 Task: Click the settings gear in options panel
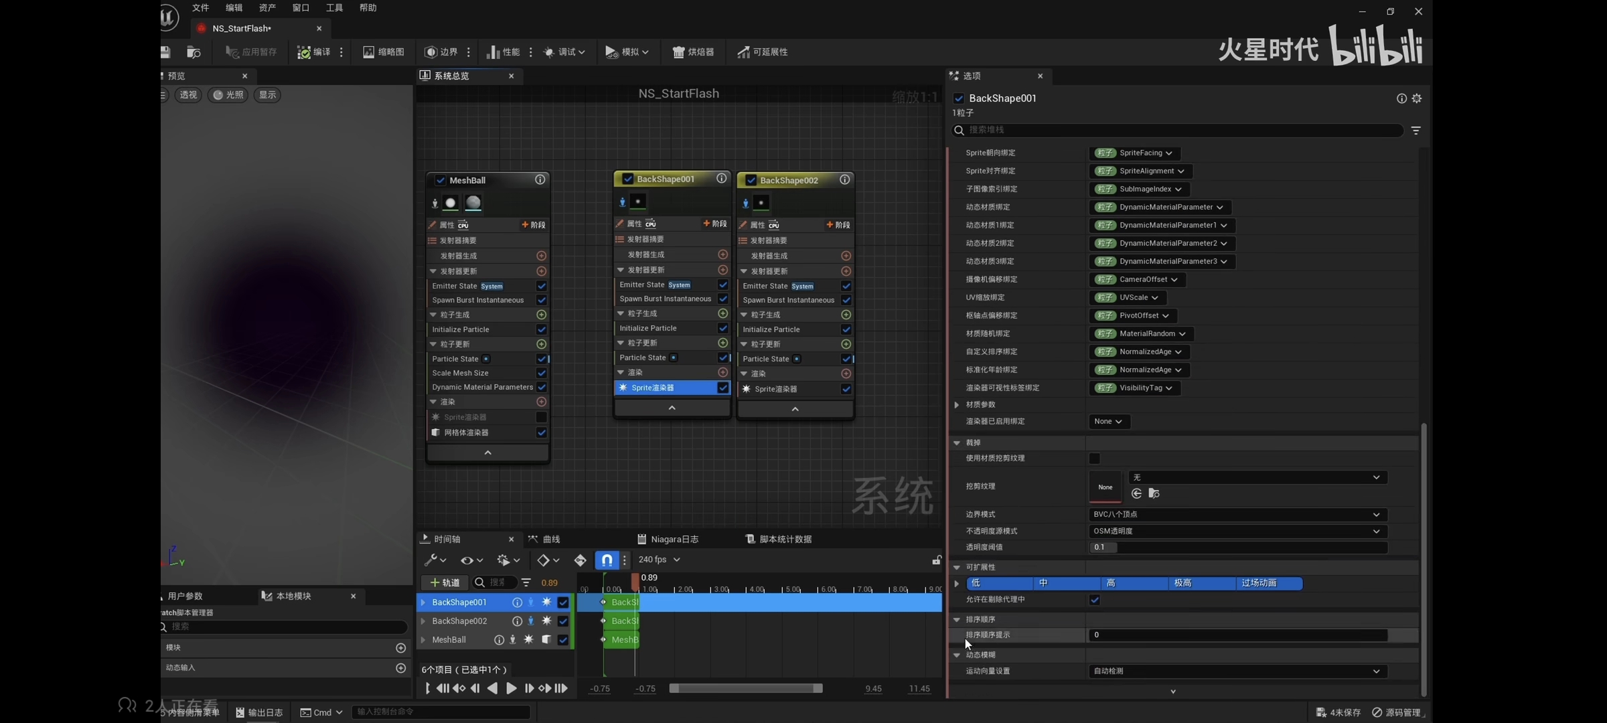click(x=1417, y=98)
